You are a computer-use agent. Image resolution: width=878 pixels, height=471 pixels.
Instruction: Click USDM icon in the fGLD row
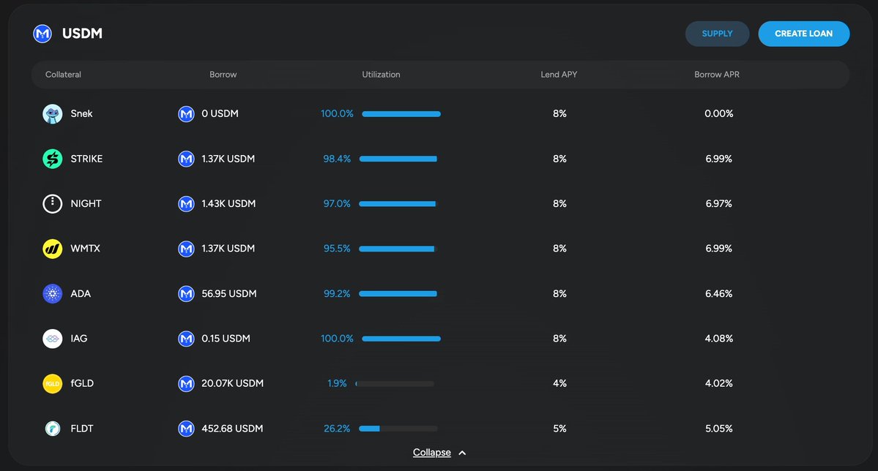186,384
